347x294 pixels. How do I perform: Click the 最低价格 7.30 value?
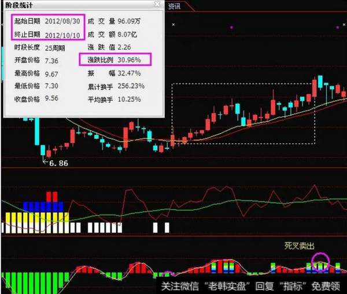(51, 86)
